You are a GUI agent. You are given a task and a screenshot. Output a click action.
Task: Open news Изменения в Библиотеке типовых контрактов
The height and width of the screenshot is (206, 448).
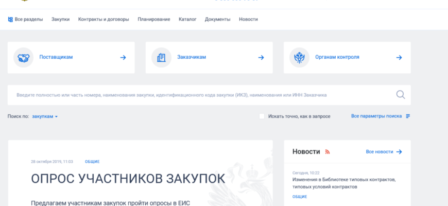coord(344,183)
